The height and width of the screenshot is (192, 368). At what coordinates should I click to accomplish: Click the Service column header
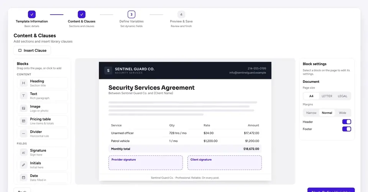(116, 125)
